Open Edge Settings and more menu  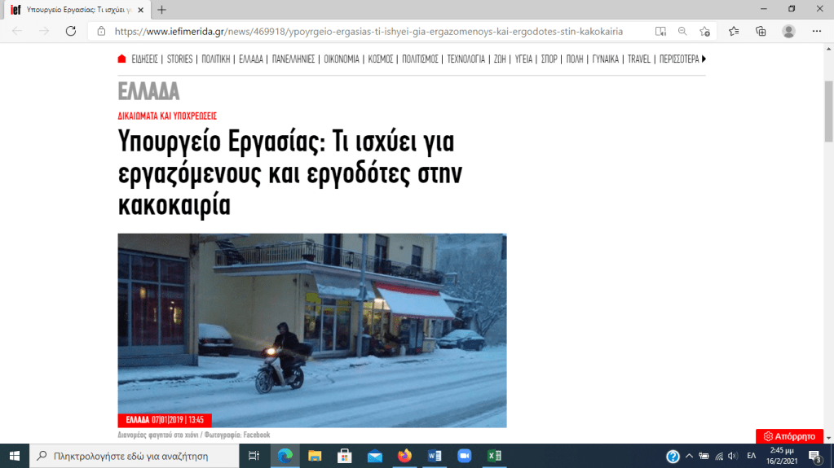click(x=817, y=31)
